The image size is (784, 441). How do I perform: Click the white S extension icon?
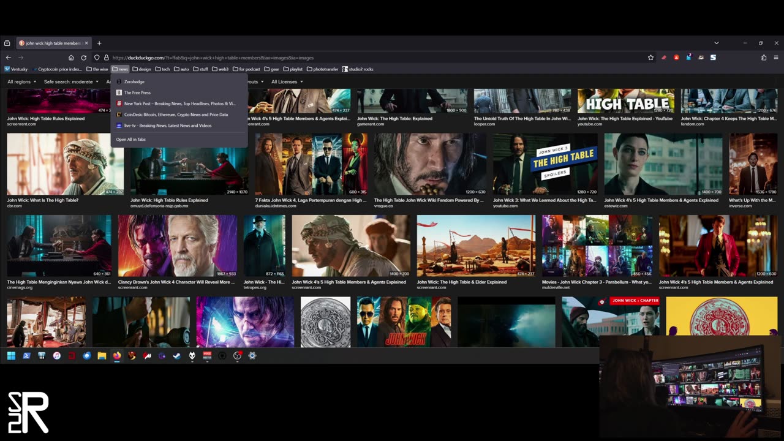[x=713, y=58]
